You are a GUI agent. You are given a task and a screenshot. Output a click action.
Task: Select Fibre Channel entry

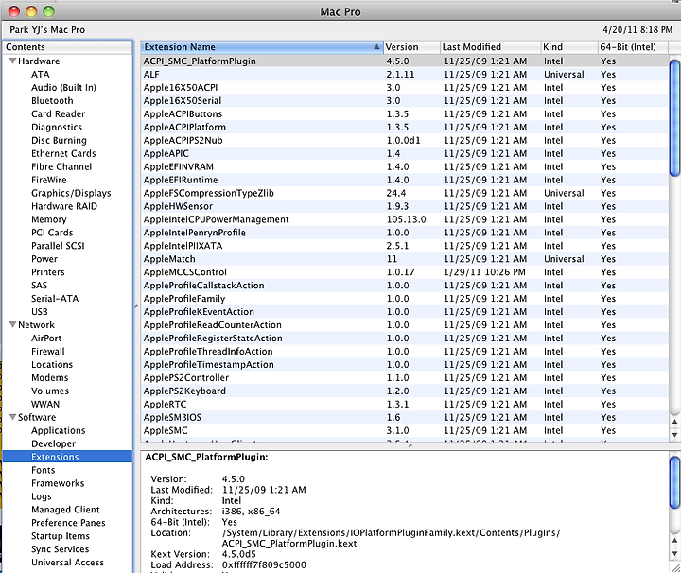tap(61, 166)
